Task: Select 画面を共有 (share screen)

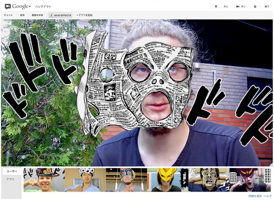Action: pyautogui.click(x=37, y=15)
